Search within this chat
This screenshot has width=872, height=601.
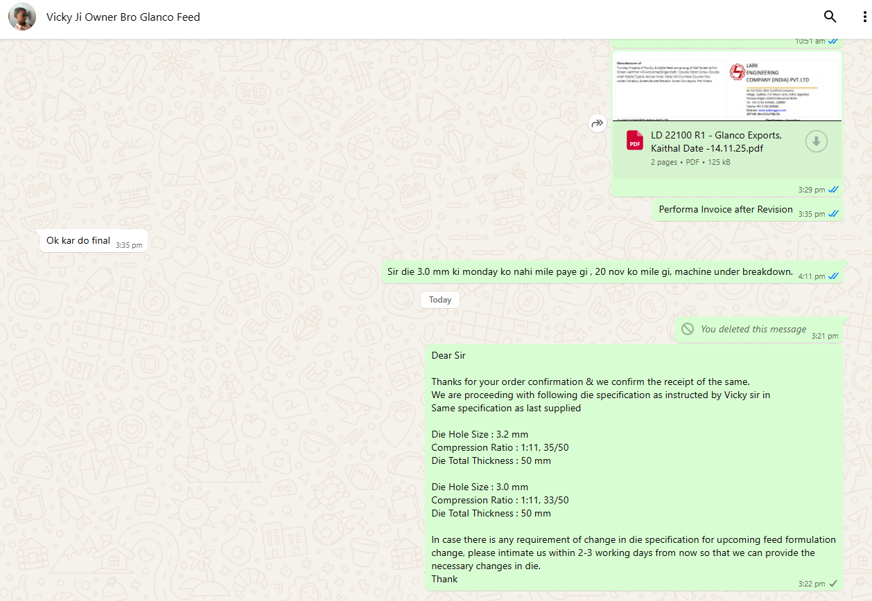pos(830,17)
